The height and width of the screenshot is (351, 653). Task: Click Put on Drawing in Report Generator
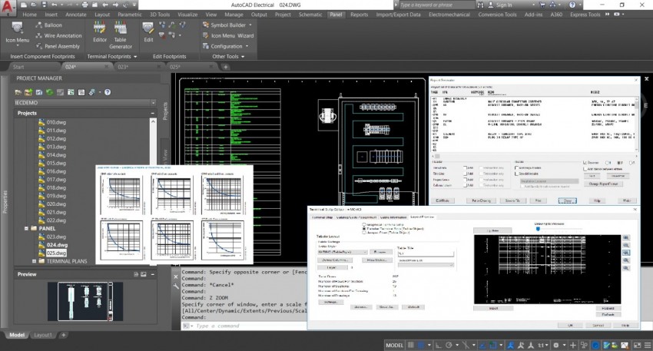481,200
